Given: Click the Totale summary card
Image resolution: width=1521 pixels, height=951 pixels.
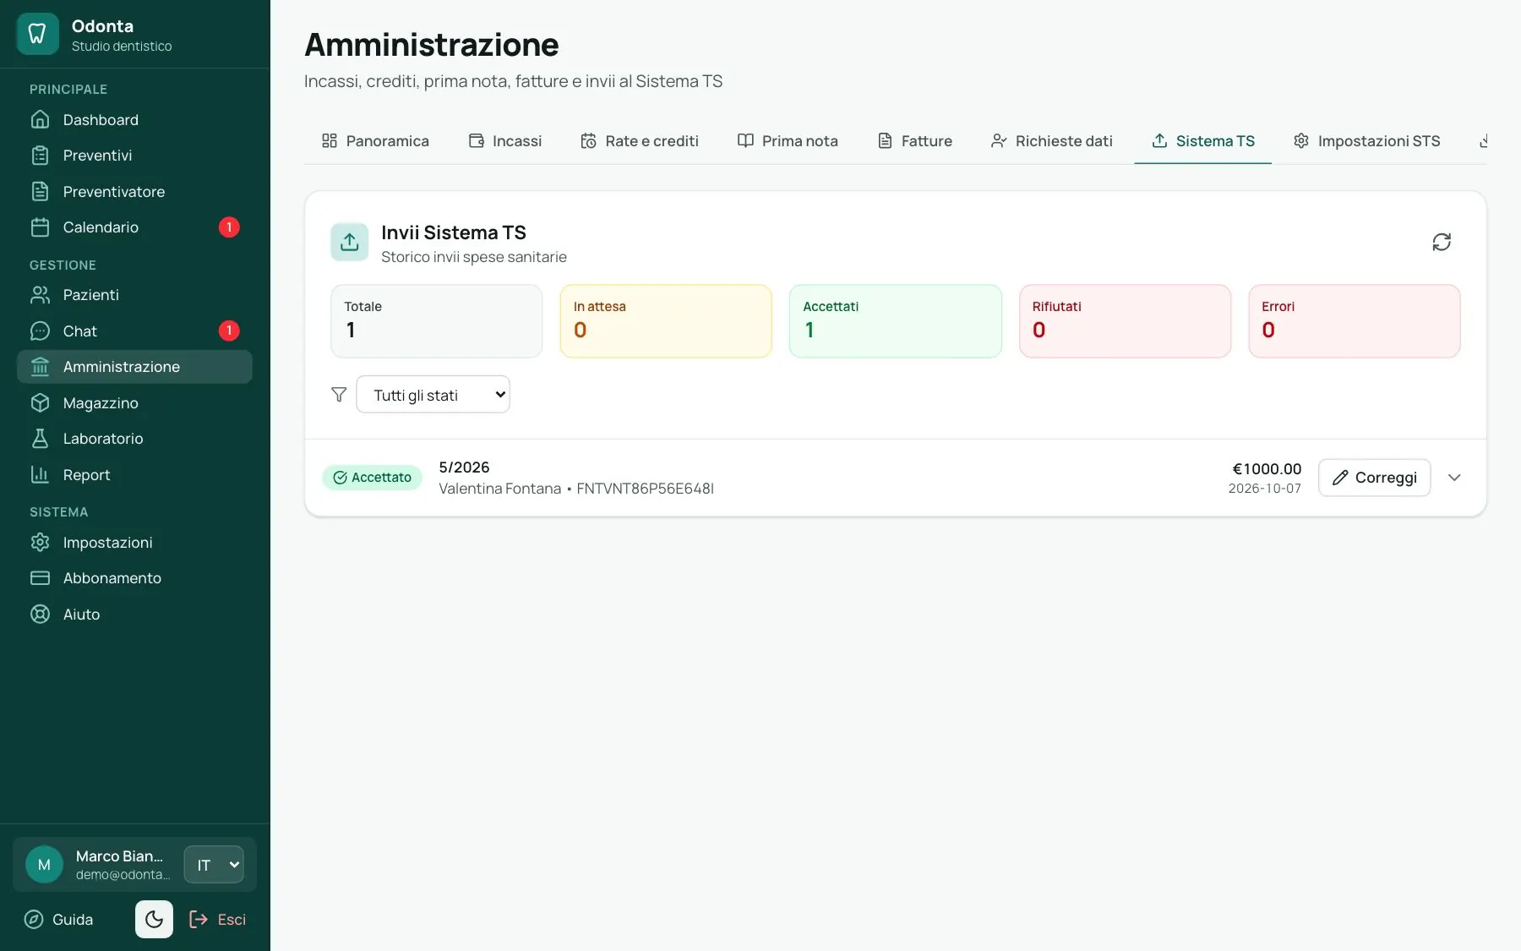Looking at the screenshot, I should coord(437,321).
